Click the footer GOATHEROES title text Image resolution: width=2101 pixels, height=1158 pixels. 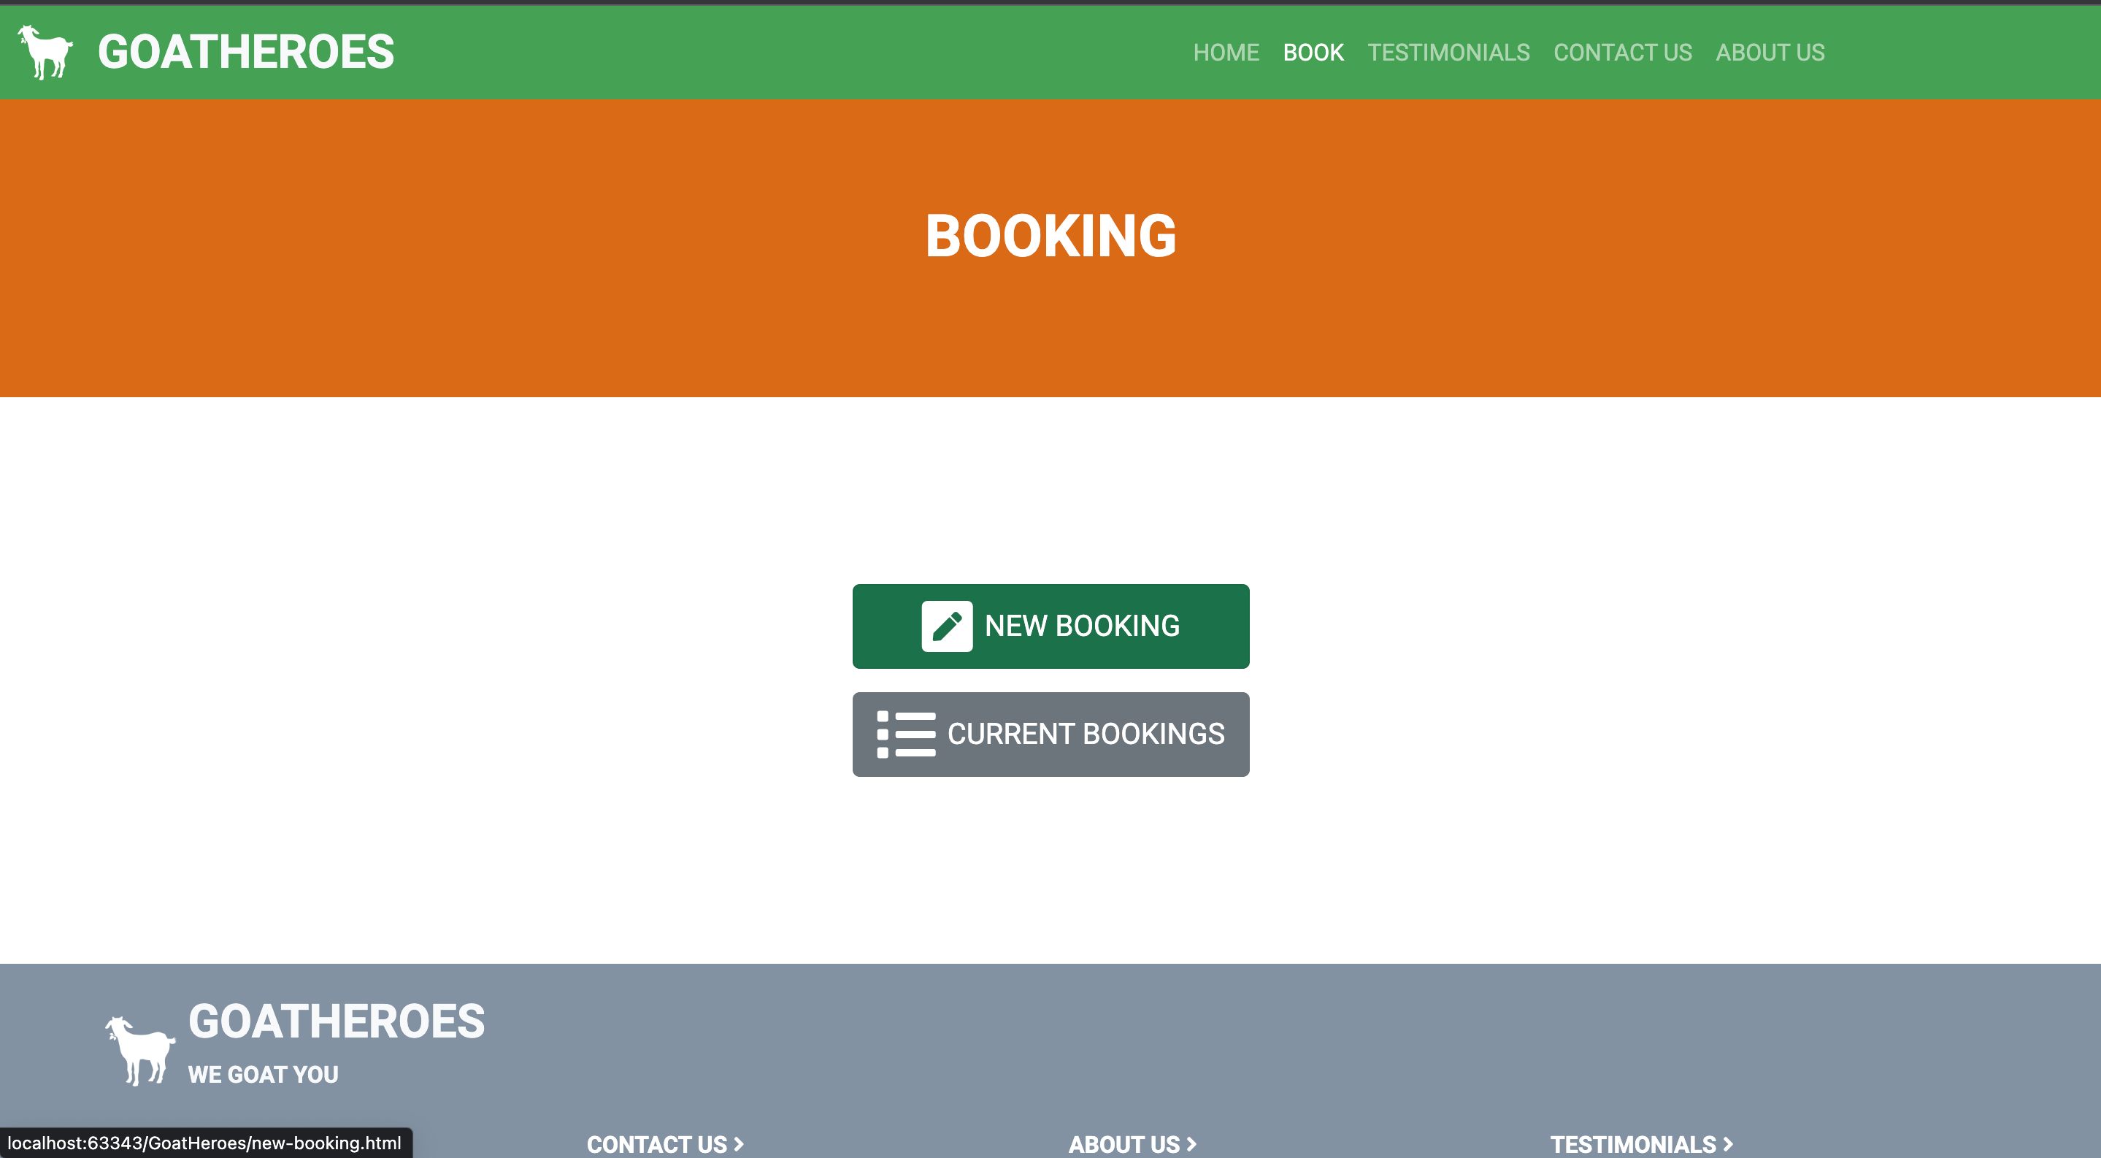(x=336, y=1021)
